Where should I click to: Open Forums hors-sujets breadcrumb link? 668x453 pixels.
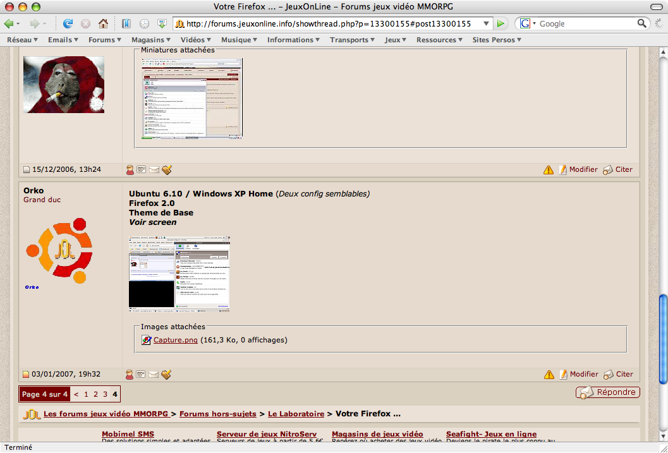pos(217,414)
